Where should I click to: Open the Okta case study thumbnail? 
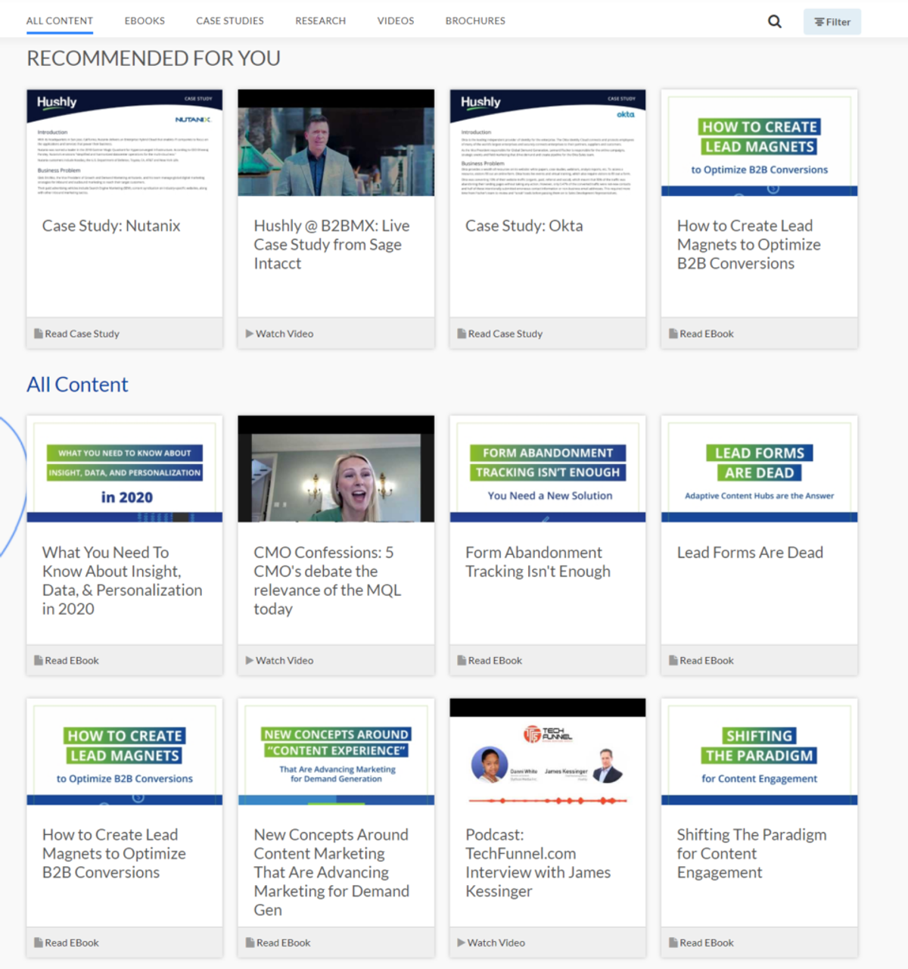click(548, 142)
